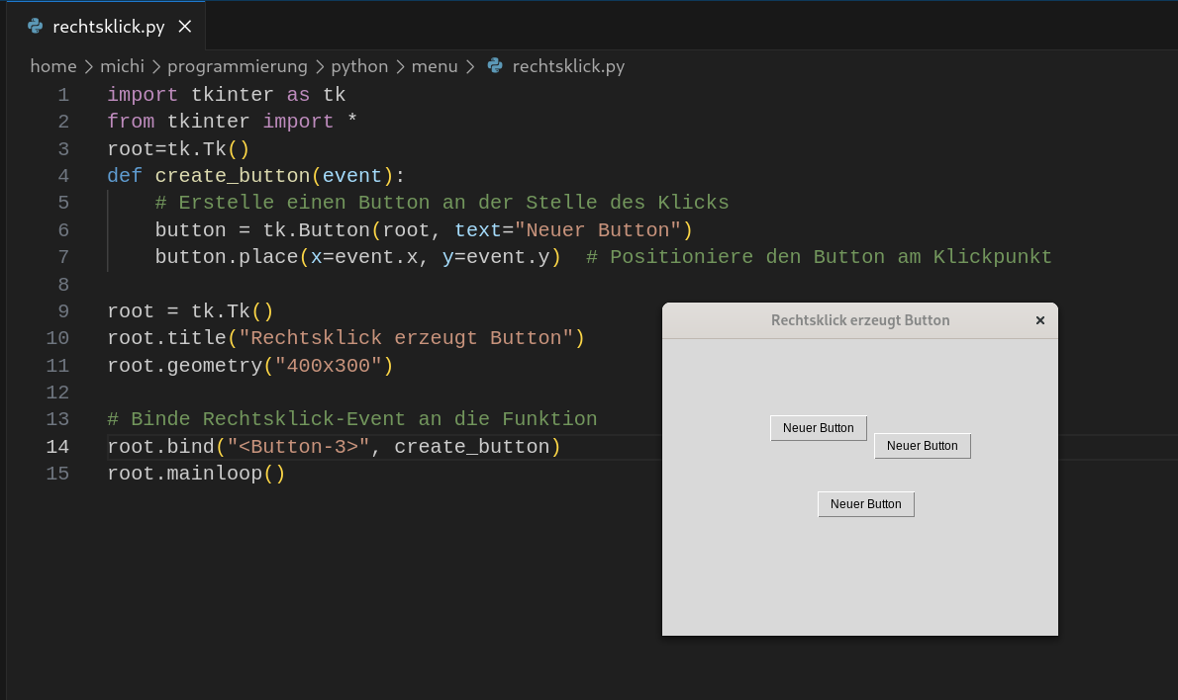Click the Neuer Button at upper left
Image resolution: width=1178 pixels, height=700 pixels.
[818, 428]
